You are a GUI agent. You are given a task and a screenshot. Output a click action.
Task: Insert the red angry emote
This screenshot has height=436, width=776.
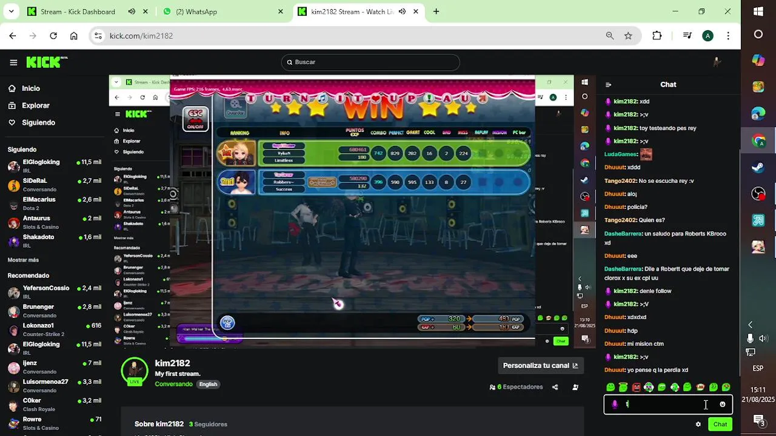point(636,387)
